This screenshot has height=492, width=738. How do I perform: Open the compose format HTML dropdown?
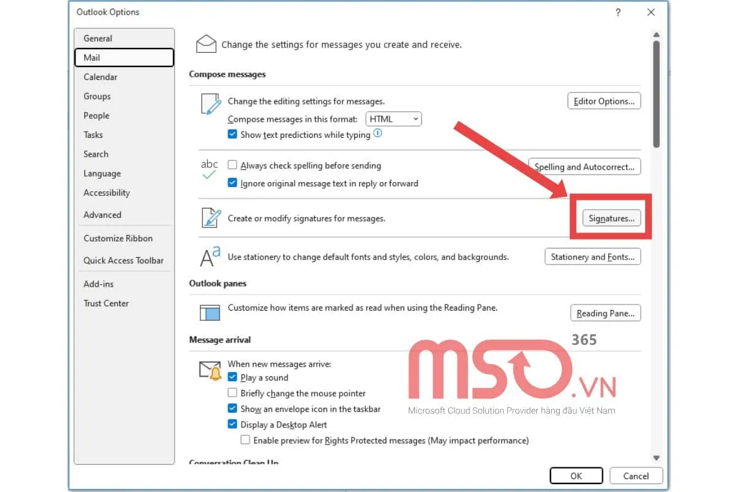click(x=394, y=119)
